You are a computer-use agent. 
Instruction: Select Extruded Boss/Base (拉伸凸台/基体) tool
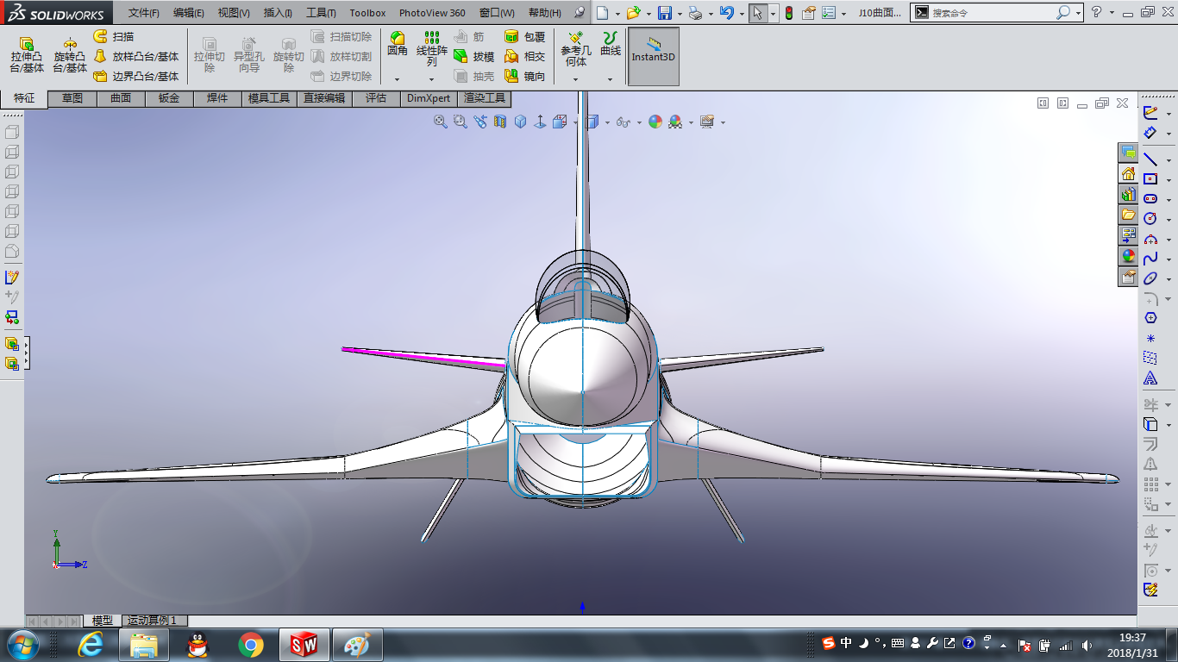[x=27, y=54]
